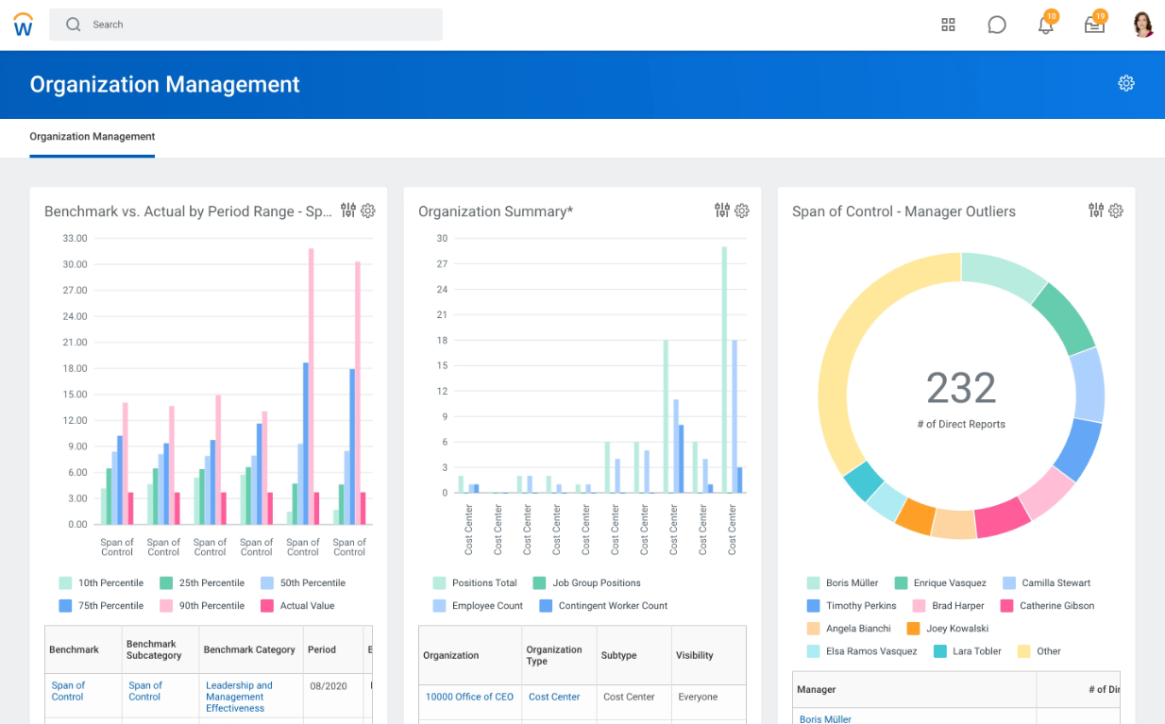Click the dashboard settings gear in banner
The width and height of the screenshot is (1165, 724).
[1125, 83]
